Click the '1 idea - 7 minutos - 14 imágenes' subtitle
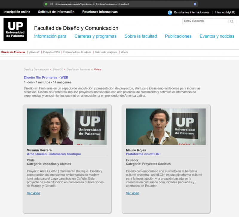 point(48,82)
